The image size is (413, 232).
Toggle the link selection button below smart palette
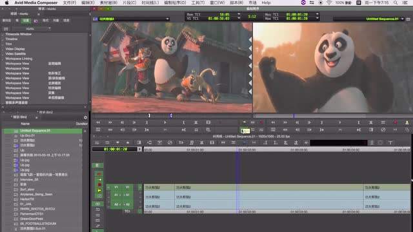tap(97, 204)
